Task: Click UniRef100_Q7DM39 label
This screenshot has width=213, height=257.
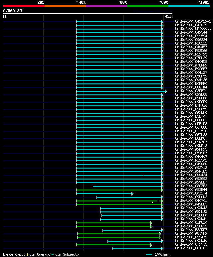Action: tap(191, 58)
